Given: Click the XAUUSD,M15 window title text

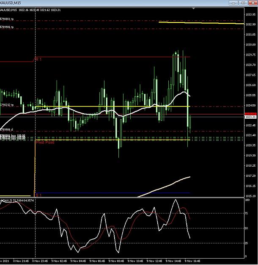Looking at the screenshot, I should [10, 3].
